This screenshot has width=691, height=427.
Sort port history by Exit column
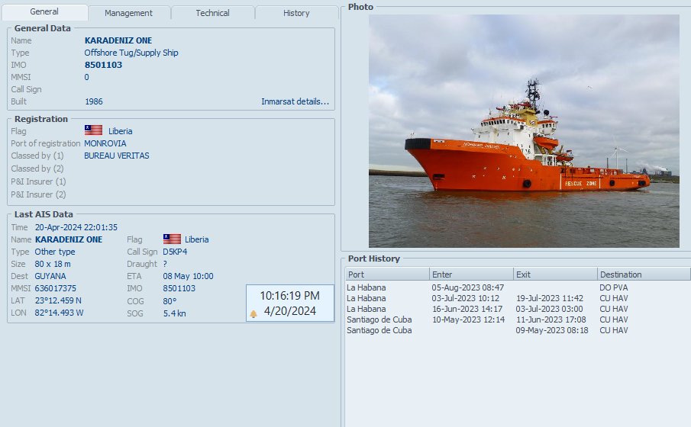click(555, 274)
